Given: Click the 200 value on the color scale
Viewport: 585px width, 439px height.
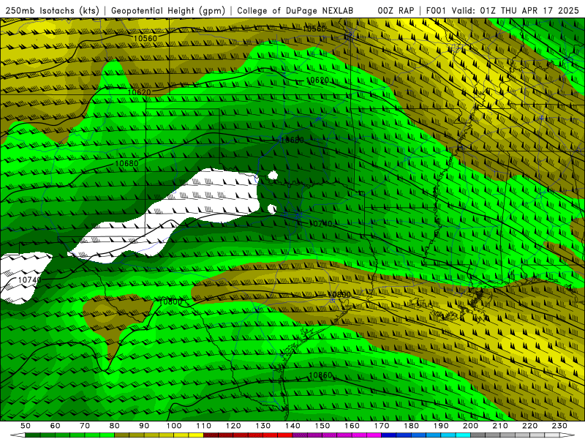Looking at the screenshot, I should click(470, 426).
